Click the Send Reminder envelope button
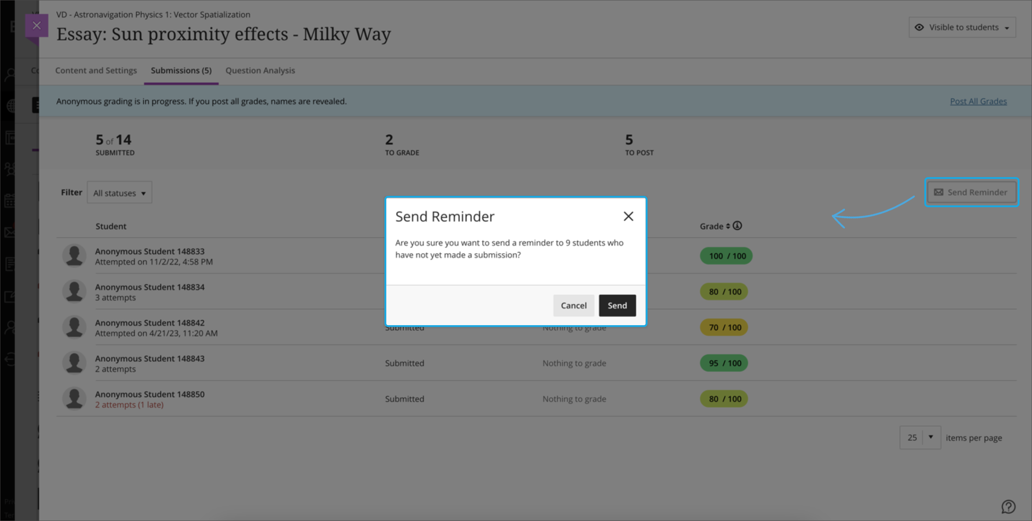1032x521 pixels. pyautogui.click(x=971, y=192)
